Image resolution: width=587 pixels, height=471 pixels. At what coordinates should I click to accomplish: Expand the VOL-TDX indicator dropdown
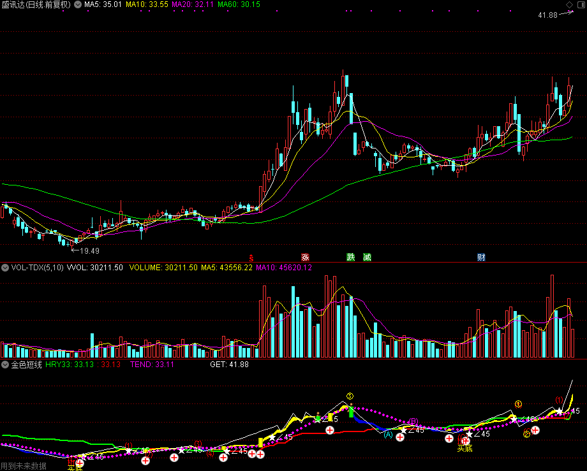click(5, 268)
